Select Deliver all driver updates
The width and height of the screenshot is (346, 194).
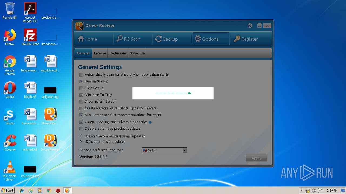(81, 141)
